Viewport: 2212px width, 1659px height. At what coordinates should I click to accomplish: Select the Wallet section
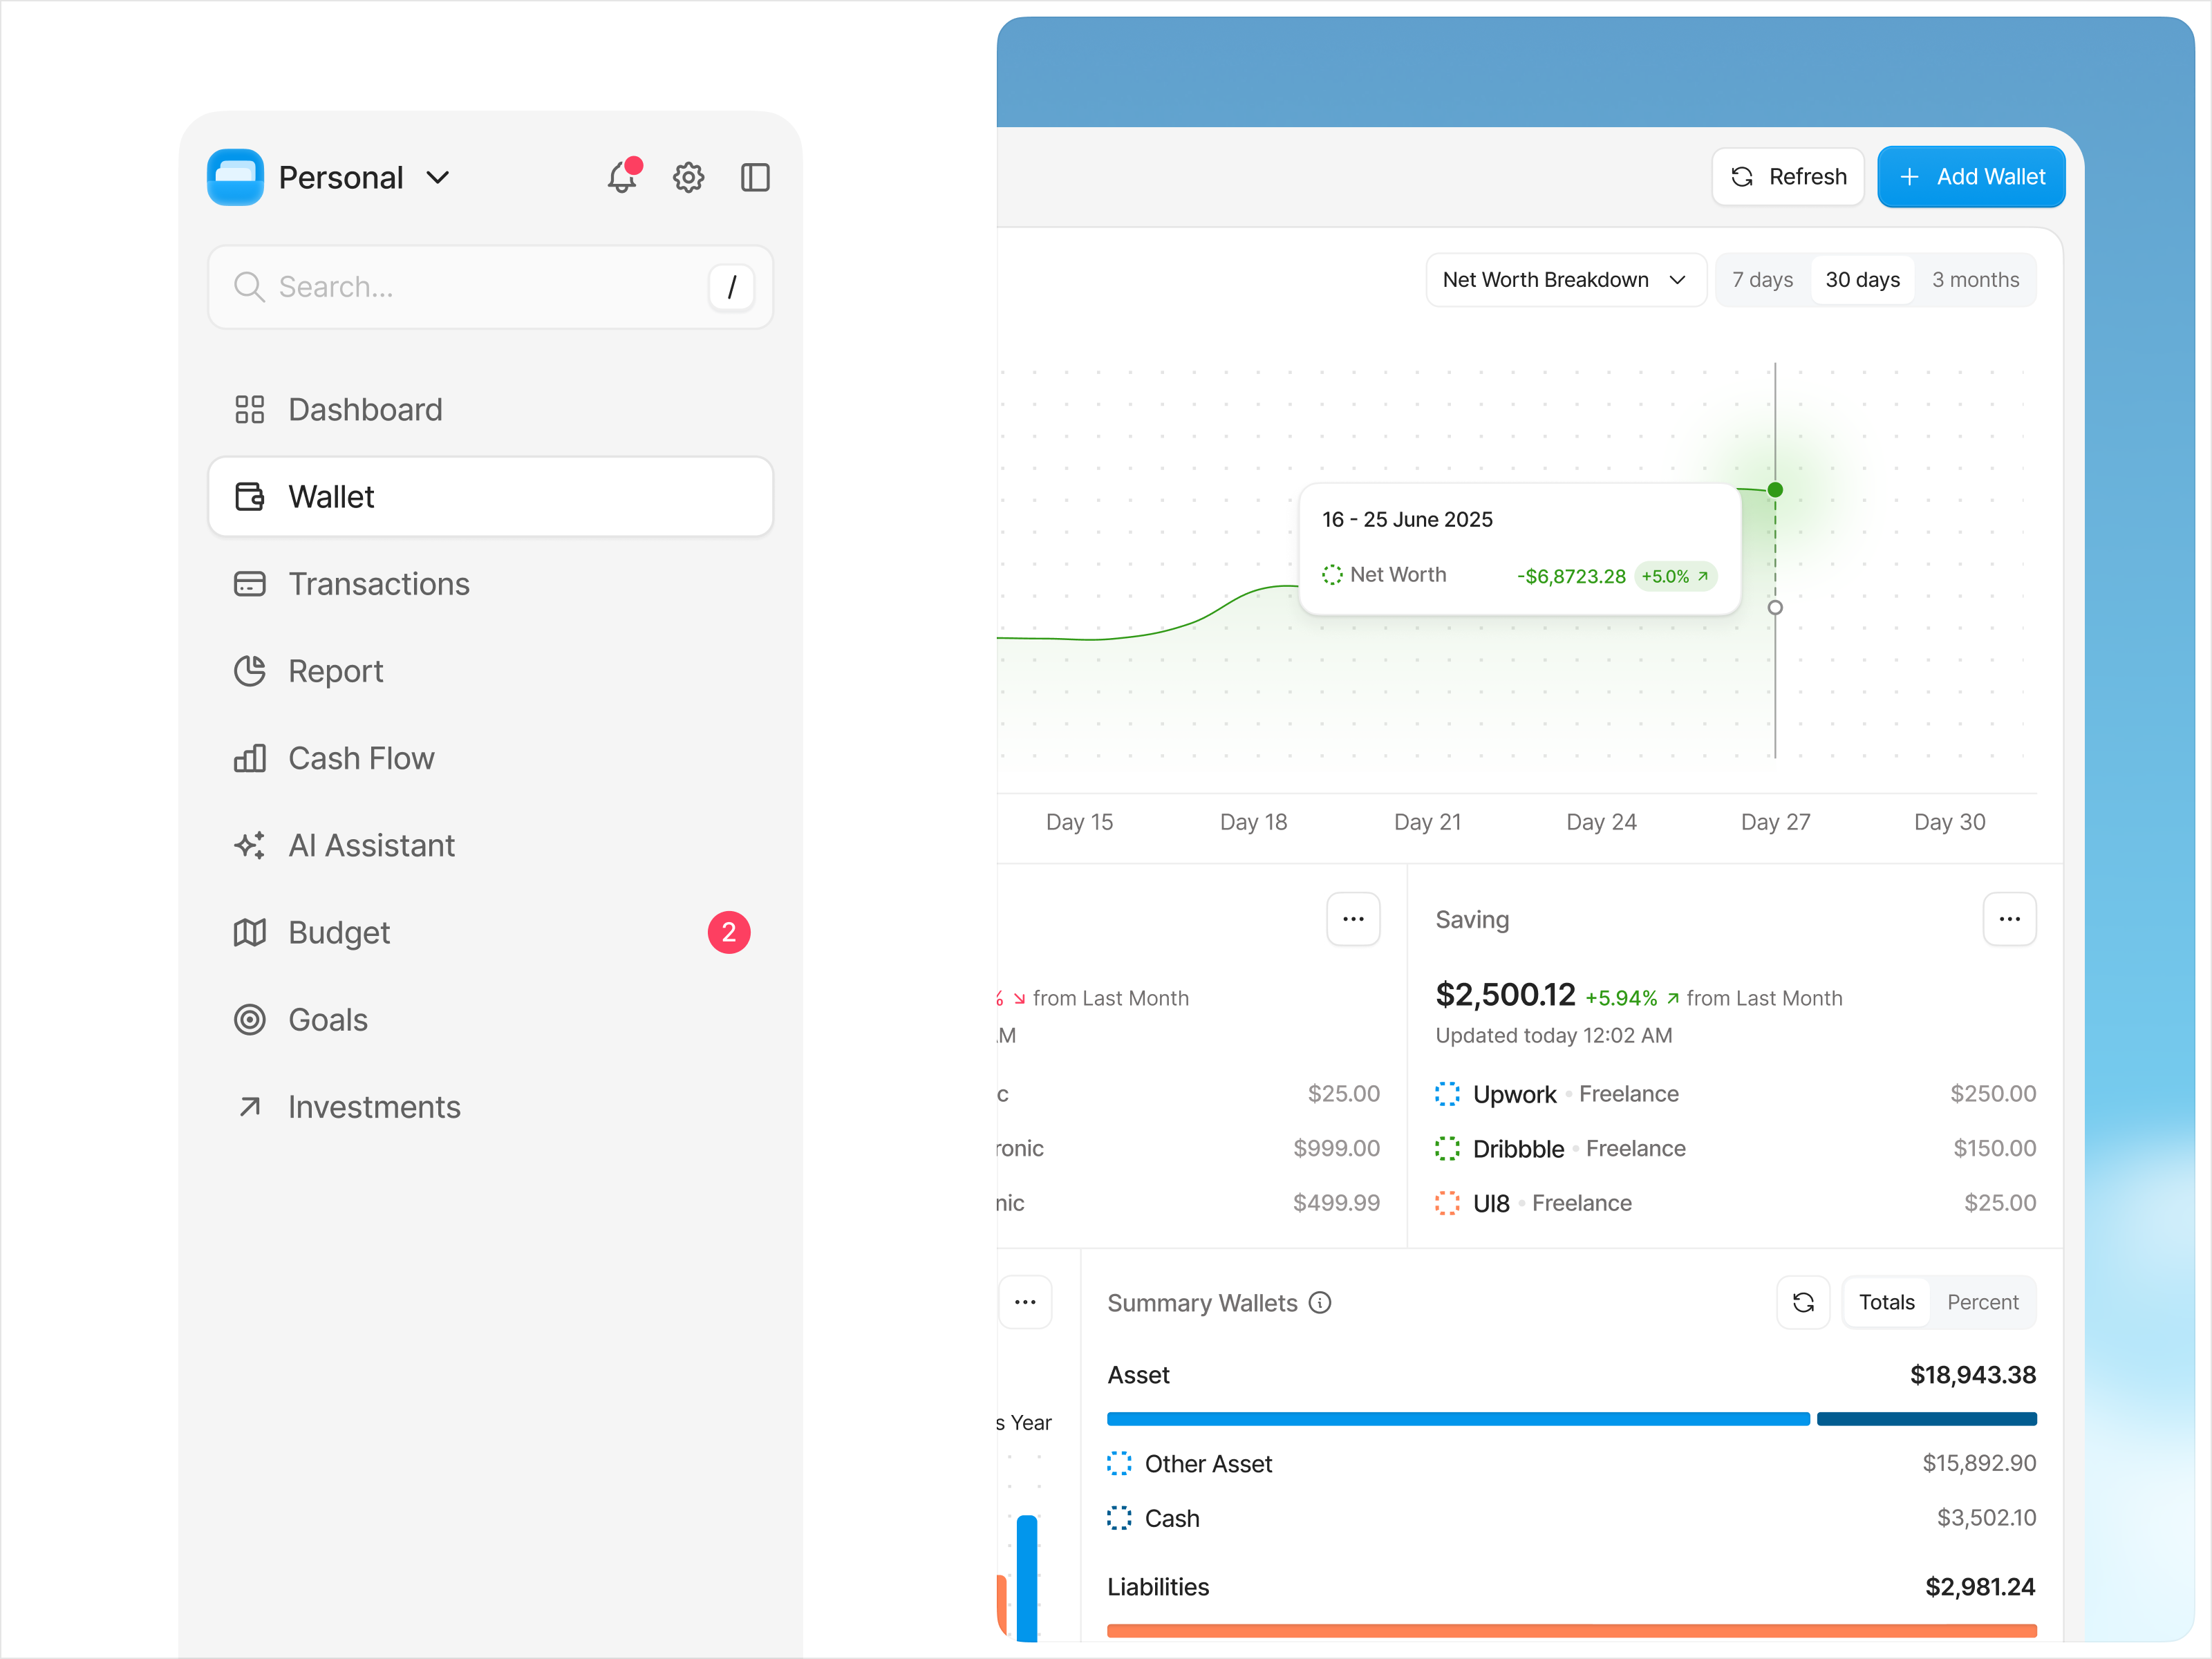[331, 496]
